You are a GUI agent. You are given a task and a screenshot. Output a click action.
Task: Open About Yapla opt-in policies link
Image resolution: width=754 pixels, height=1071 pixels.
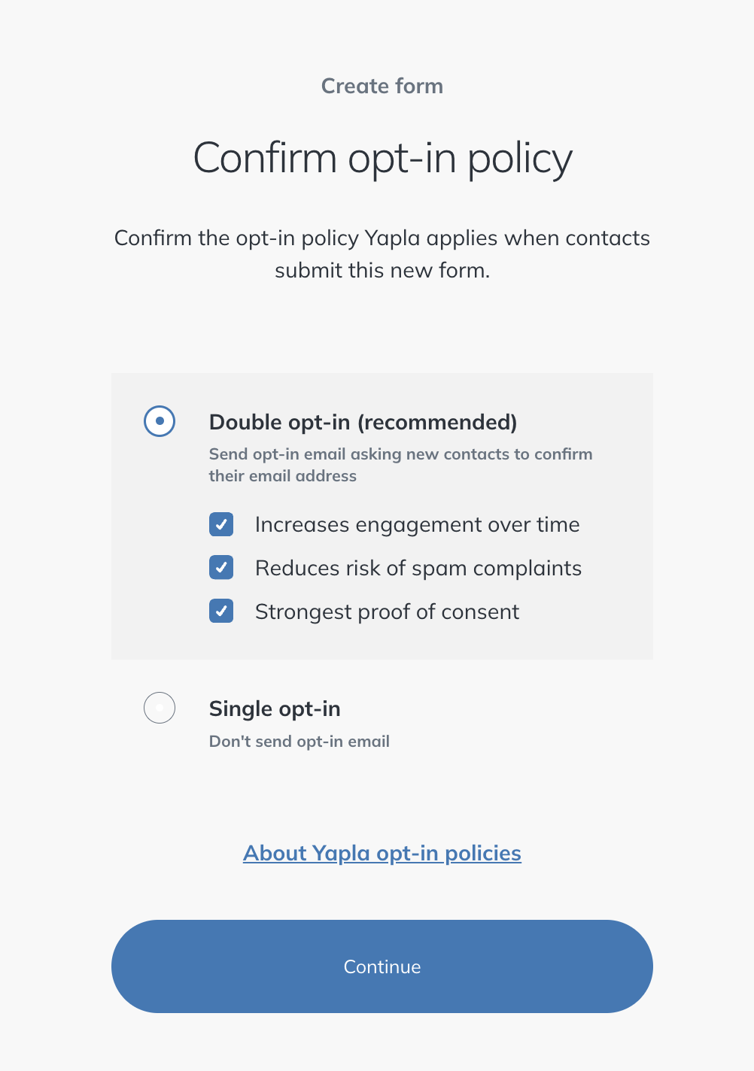382,854
